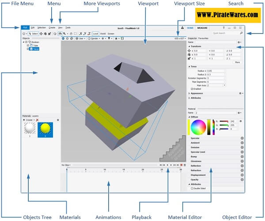Viewport: 265px width, 221px height.
Task: Click the Quick Search magnifier icon
Action: (x=241, y=33)
